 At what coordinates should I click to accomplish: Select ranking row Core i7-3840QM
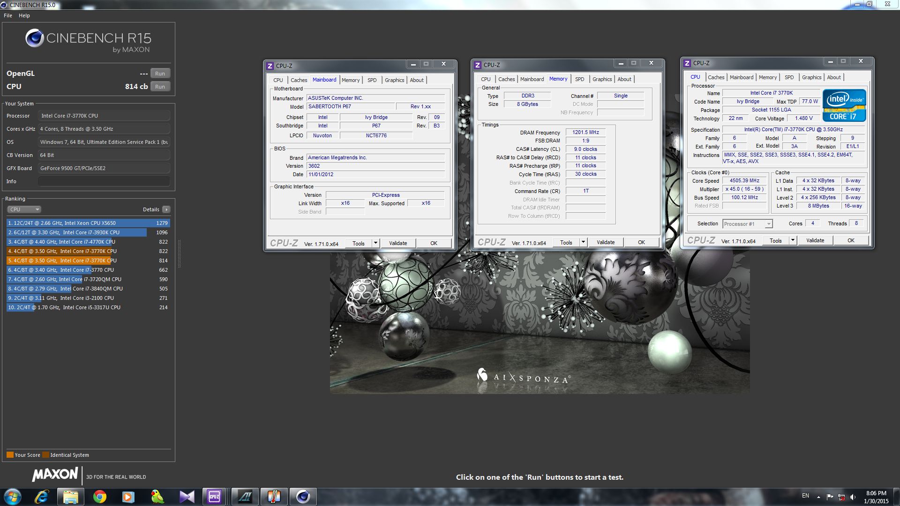click(88, 289)
